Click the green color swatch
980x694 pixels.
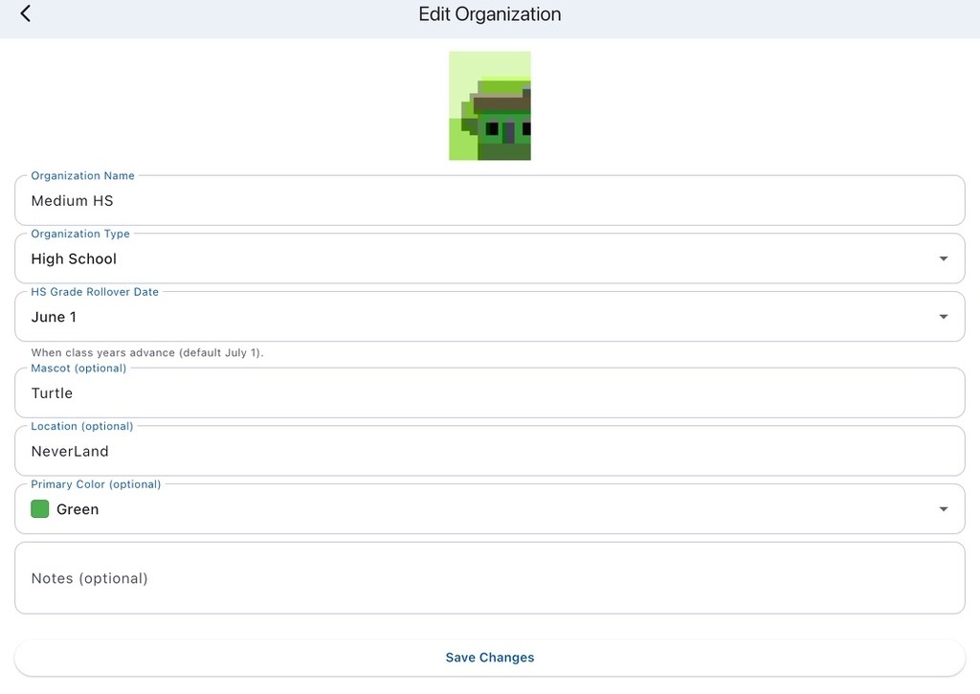tap(40, 509)
